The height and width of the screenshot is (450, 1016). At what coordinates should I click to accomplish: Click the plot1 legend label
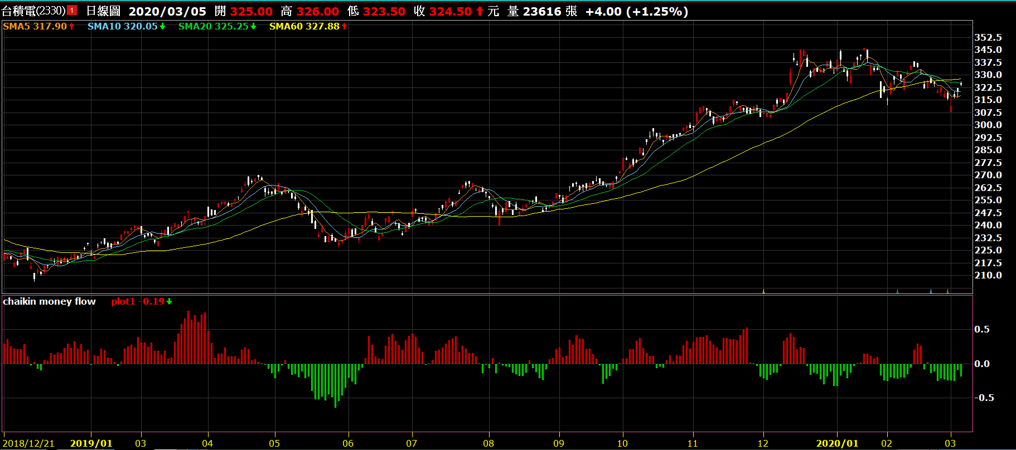[x=123, y=301]
